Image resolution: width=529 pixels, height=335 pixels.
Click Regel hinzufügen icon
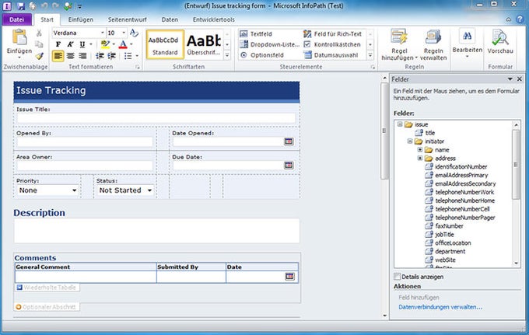coord(399,37)
